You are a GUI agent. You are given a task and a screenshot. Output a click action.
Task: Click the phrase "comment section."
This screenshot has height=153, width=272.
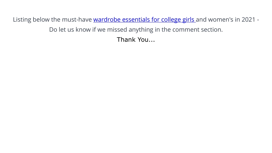[197, 30]
